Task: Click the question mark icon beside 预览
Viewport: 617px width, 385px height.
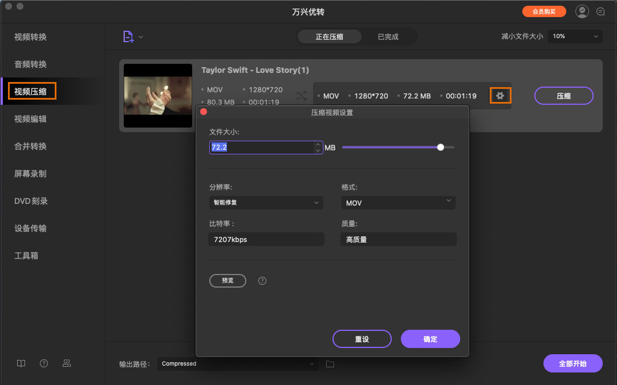Action: [262, 280]
